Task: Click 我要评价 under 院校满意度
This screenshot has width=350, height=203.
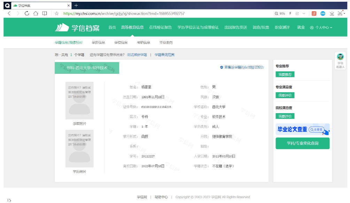Action: [x=285, y=116]
